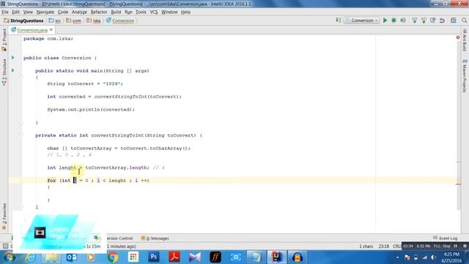This screenshot has width=469, height=264.
Task: Launch Internet Explorer from taskbar
Action: tap(31, 257)
